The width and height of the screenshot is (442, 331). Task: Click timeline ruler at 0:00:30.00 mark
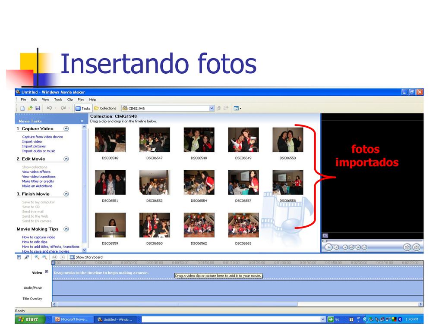click(x=129, y=262)
